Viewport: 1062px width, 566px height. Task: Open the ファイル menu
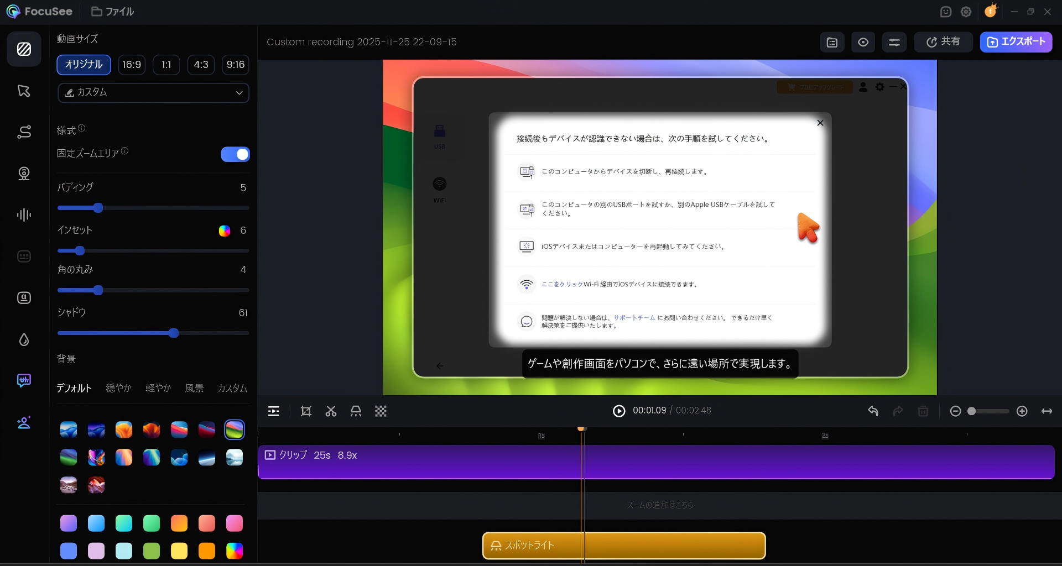point(113,12)
